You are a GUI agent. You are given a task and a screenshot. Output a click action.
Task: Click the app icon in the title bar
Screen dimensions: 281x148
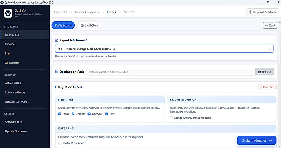2,2
